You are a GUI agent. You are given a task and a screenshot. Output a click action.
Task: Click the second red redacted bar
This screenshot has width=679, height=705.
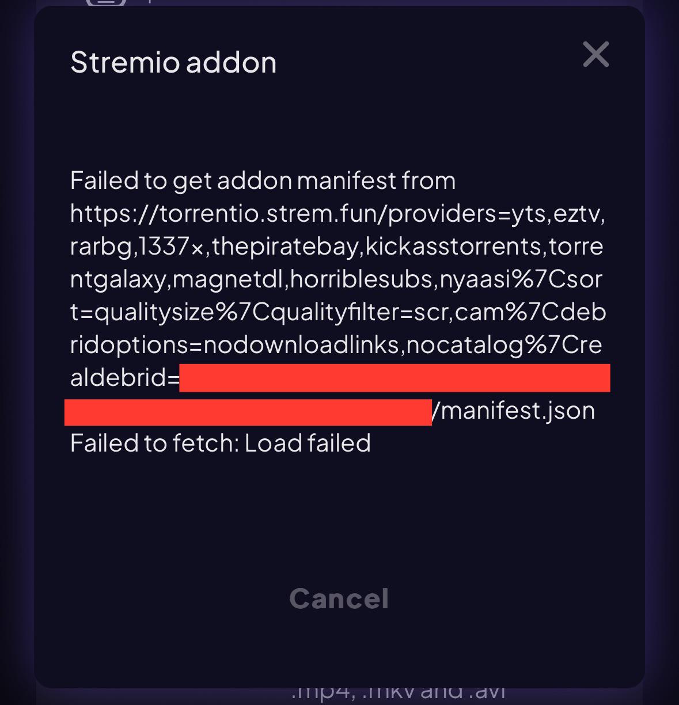point(248,410)
